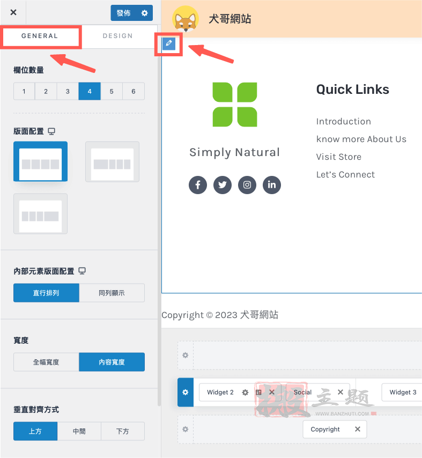Toggle device icon next to 版面配置
Screen dimensions: 422x458
tap(51, 131)
